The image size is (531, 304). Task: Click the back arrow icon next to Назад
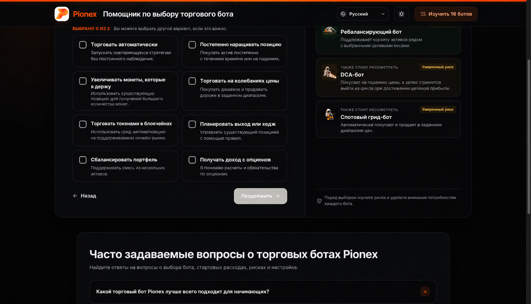(x=75, y=196)
